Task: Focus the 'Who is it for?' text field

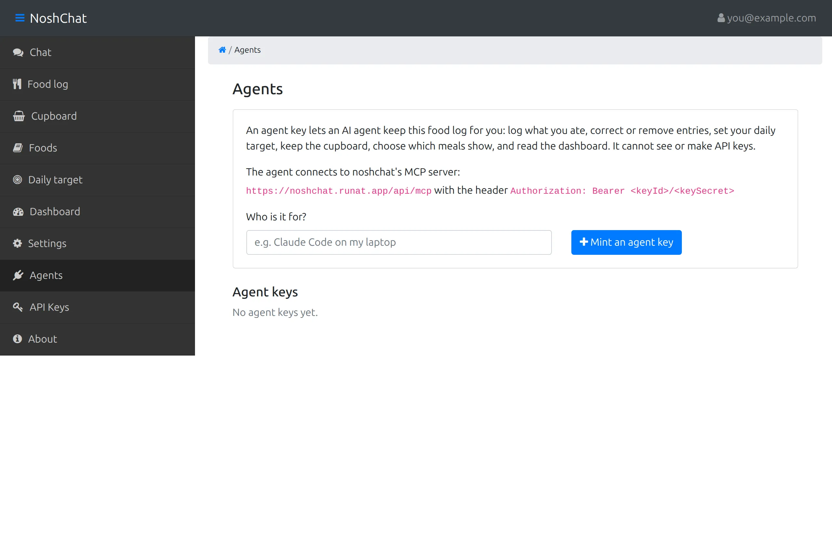Action: coord(399,242)
